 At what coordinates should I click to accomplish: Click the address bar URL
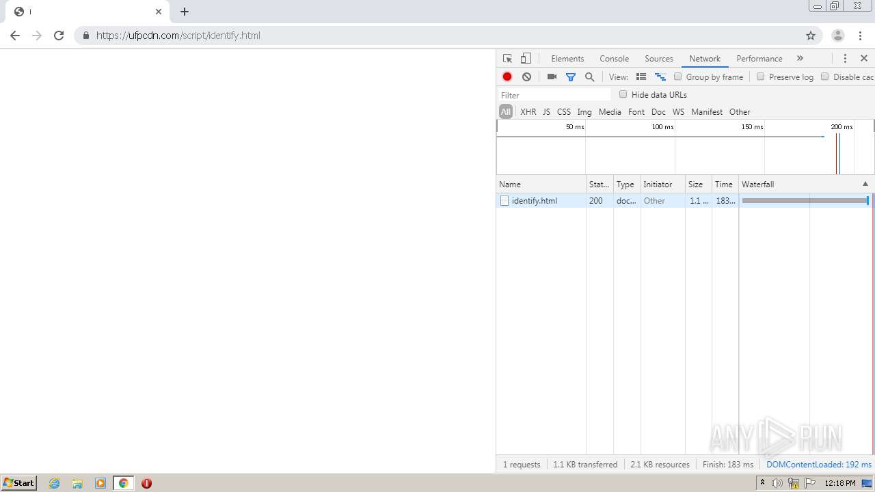point(178,36)
